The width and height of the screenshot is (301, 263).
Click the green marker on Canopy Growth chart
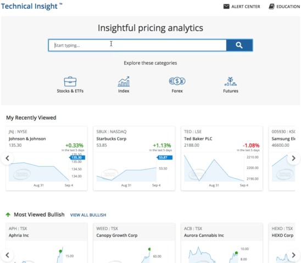tap(149, 249)
